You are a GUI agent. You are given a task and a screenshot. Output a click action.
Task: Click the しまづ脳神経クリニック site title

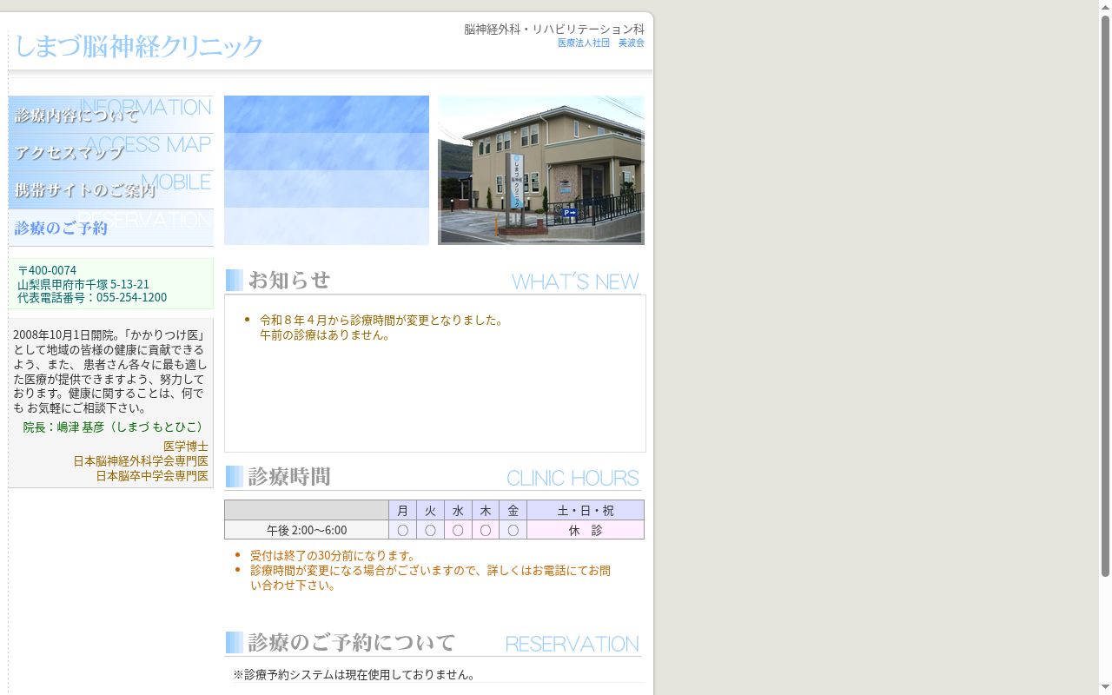tap(138, 46)
